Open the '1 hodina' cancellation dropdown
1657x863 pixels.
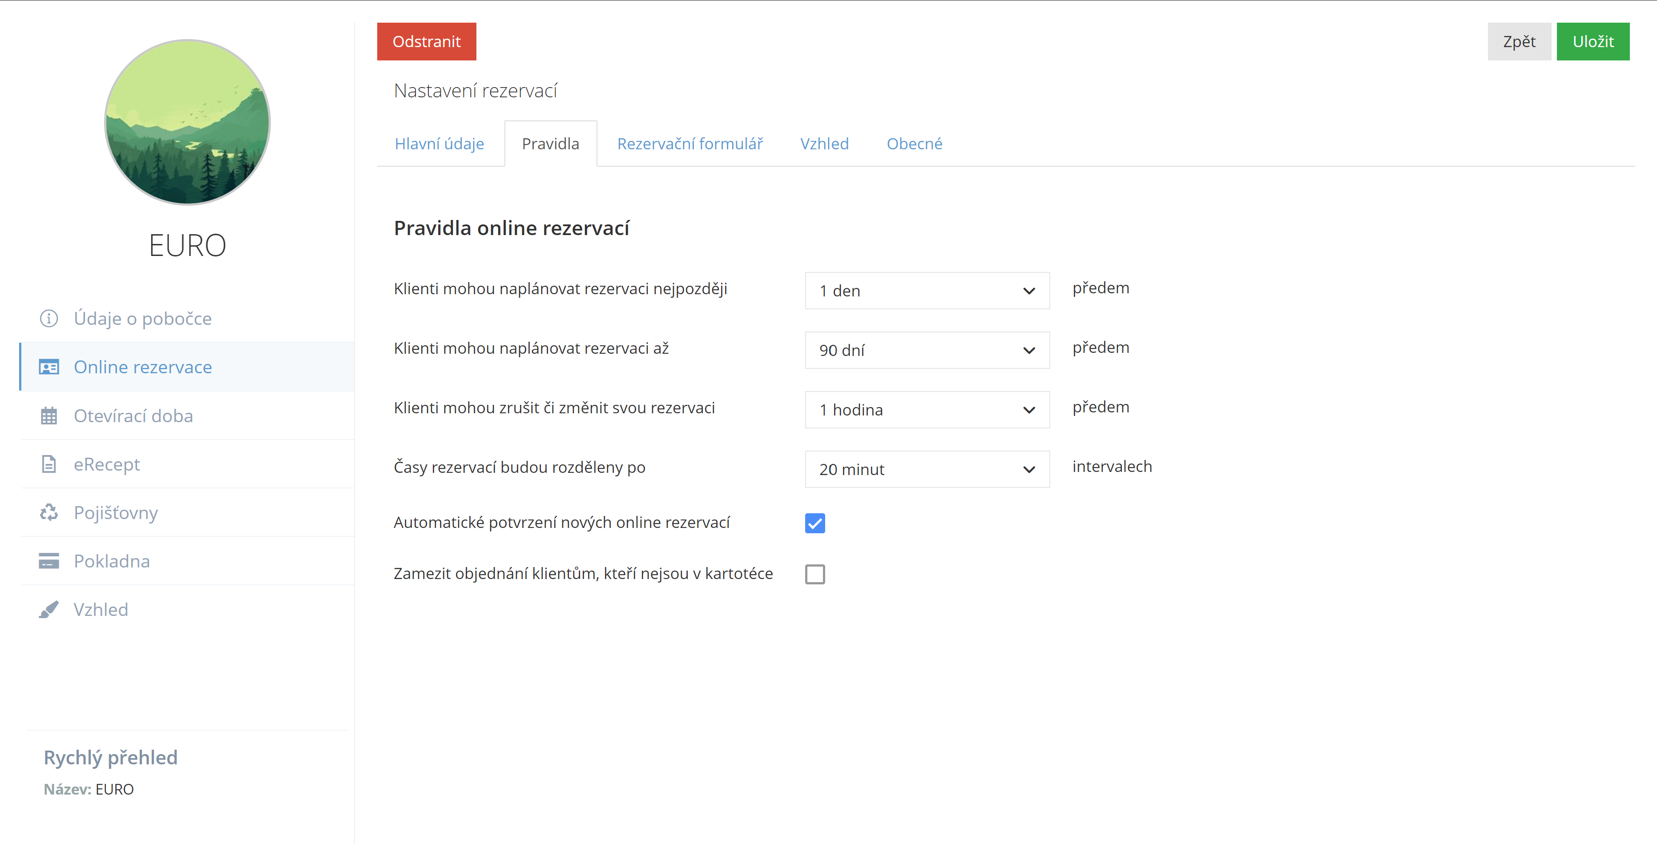coord(926,410)
